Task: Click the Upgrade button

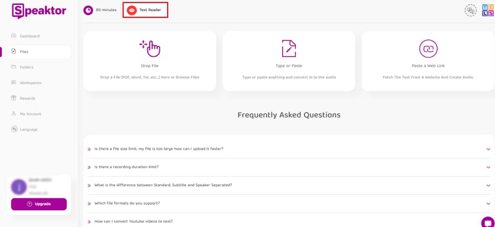Action: click(39, 204)
